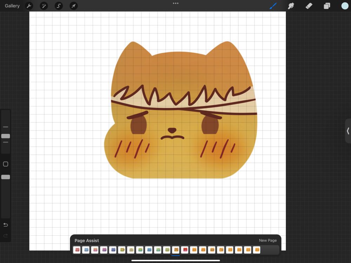351x263 pixels.
Task: Open the first pink-red cat page thumbnail
Action: pyautogui.click(x=77, y=250)
